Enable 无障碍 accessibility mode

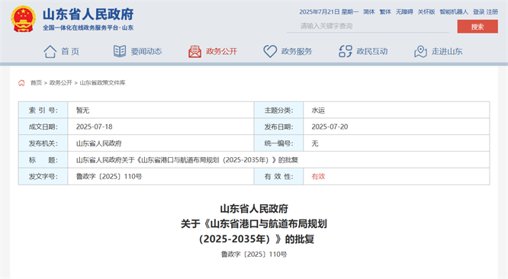[404, 12]
